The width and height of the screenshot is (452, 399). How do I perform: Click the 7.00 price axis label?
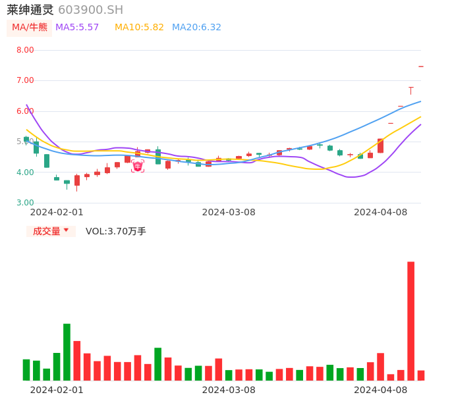[x=25, y=80]
